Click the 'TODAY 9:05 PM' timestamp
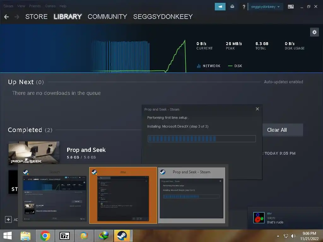 click(x=280, y=153)
